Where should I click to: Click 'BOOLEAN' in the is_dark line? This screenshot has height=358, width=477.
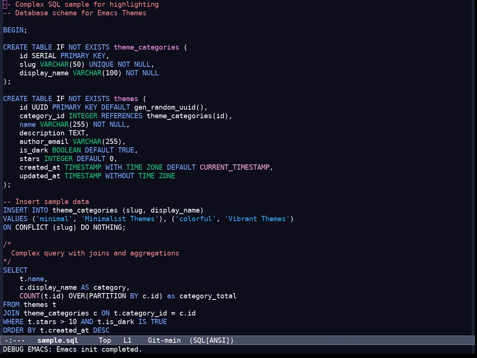pyautogui.click(x=66, y=150)
